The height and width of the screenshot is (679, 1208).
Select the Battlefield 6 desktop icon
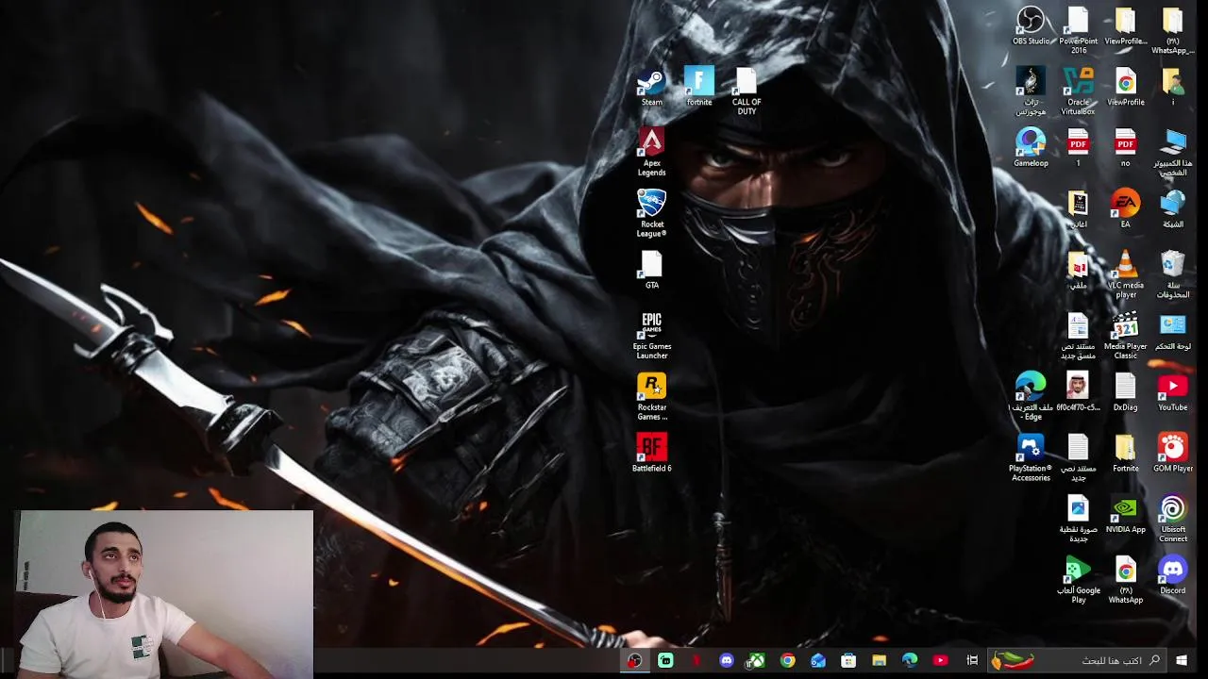coord(651,454)
